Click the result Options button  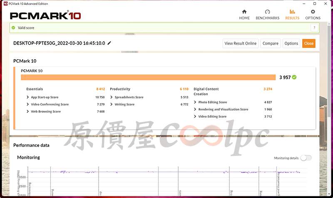[x=291, y=43]
